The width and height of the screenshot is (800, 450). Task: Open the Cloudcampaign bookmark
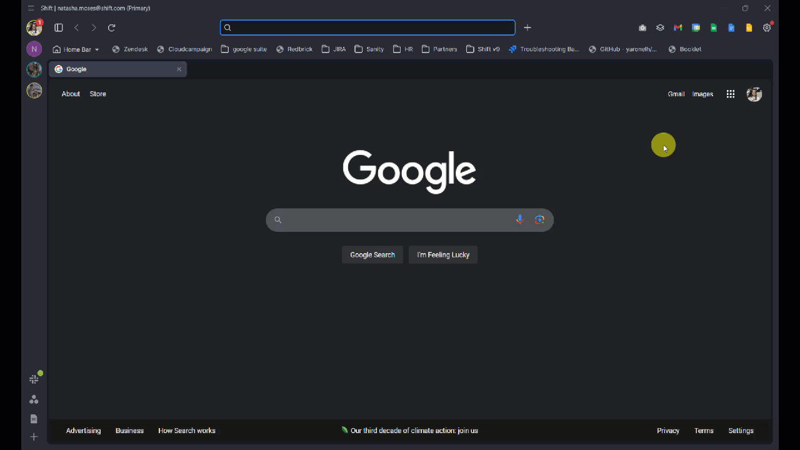pos(184,49)
